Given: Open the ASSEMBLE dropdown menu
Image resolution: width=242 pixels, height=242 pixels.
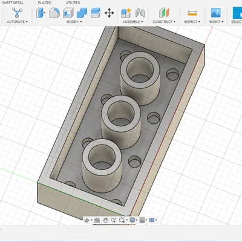Looking at the screenshot, I should (132, 22).
